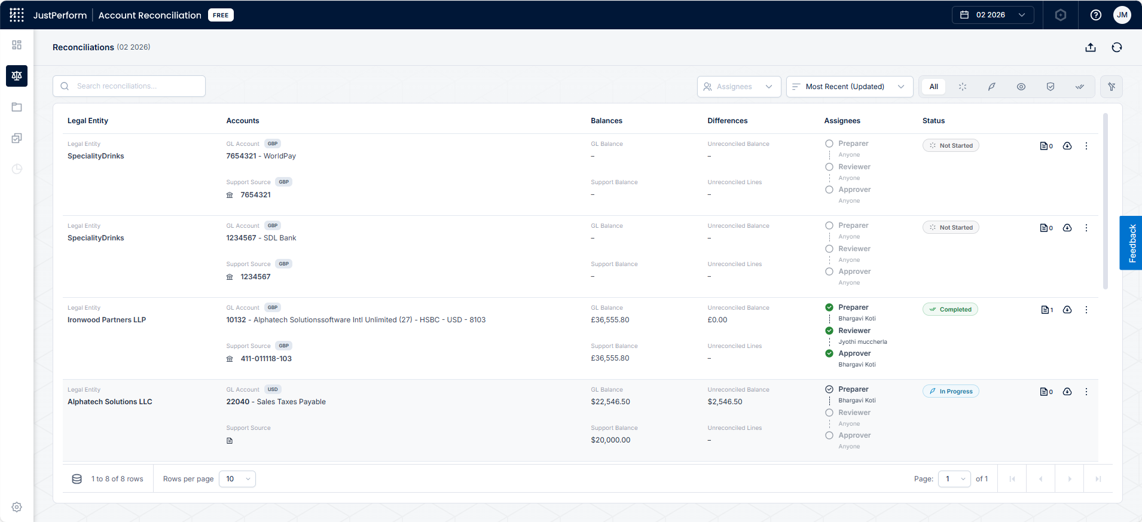Click Preparer checkmark in Ironwood Partners row

(829, 307)
